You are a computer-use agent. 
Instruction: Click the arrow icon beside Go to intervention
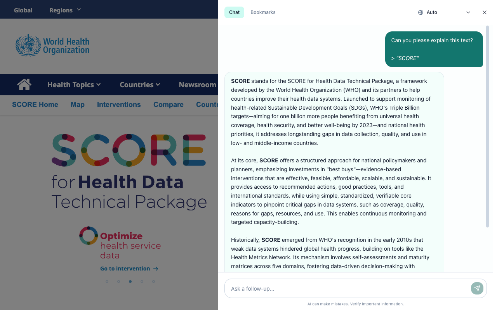pos(156,269)
